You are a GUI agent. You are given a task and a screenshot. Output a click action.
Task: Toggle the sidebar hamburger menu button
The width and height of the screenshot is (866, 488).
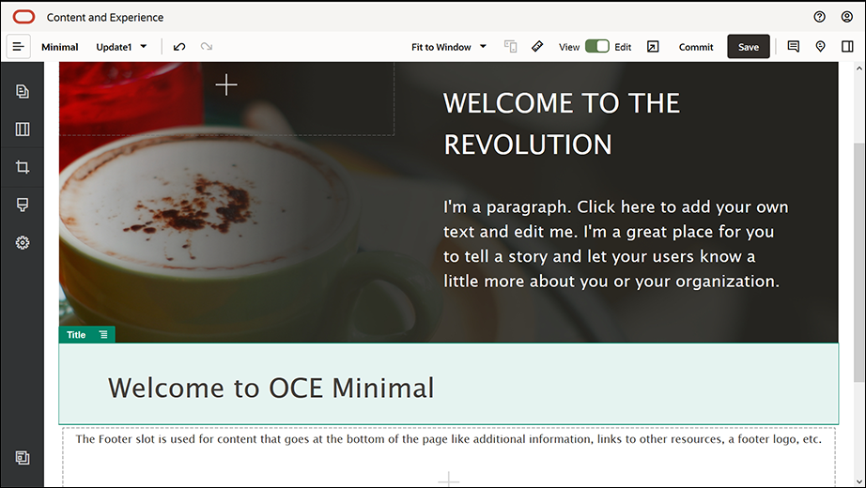[x=18, y=47]
